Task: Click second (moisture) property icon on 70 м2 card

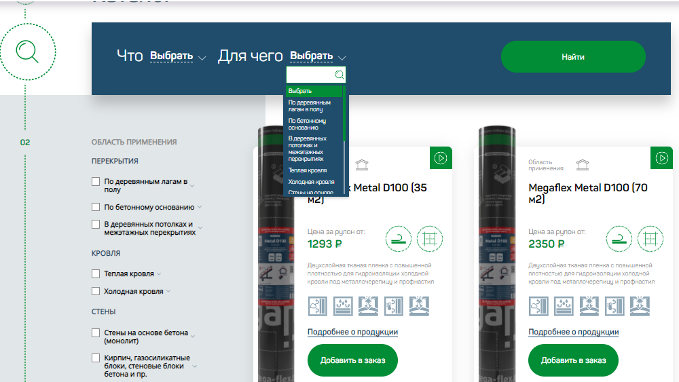Action: 564,306
